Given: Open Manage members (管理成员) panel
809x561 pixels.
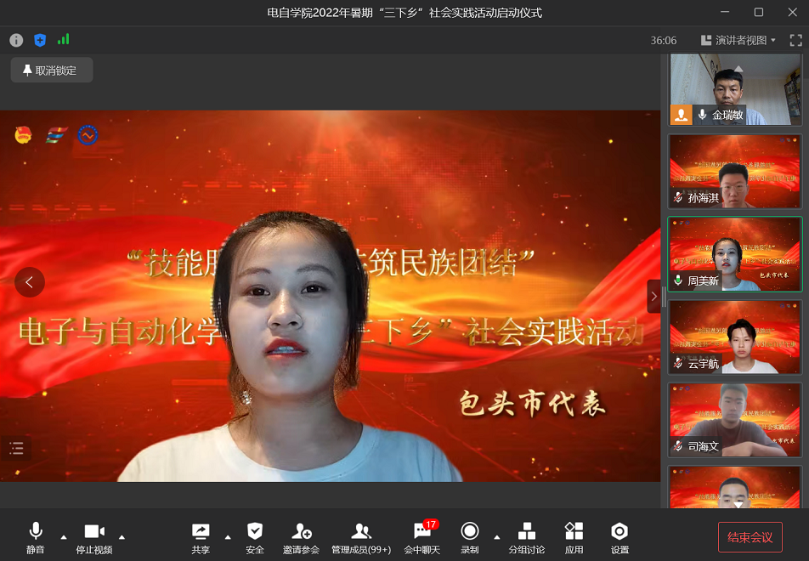Looking at the screenshot, I should tap(361, 537).
